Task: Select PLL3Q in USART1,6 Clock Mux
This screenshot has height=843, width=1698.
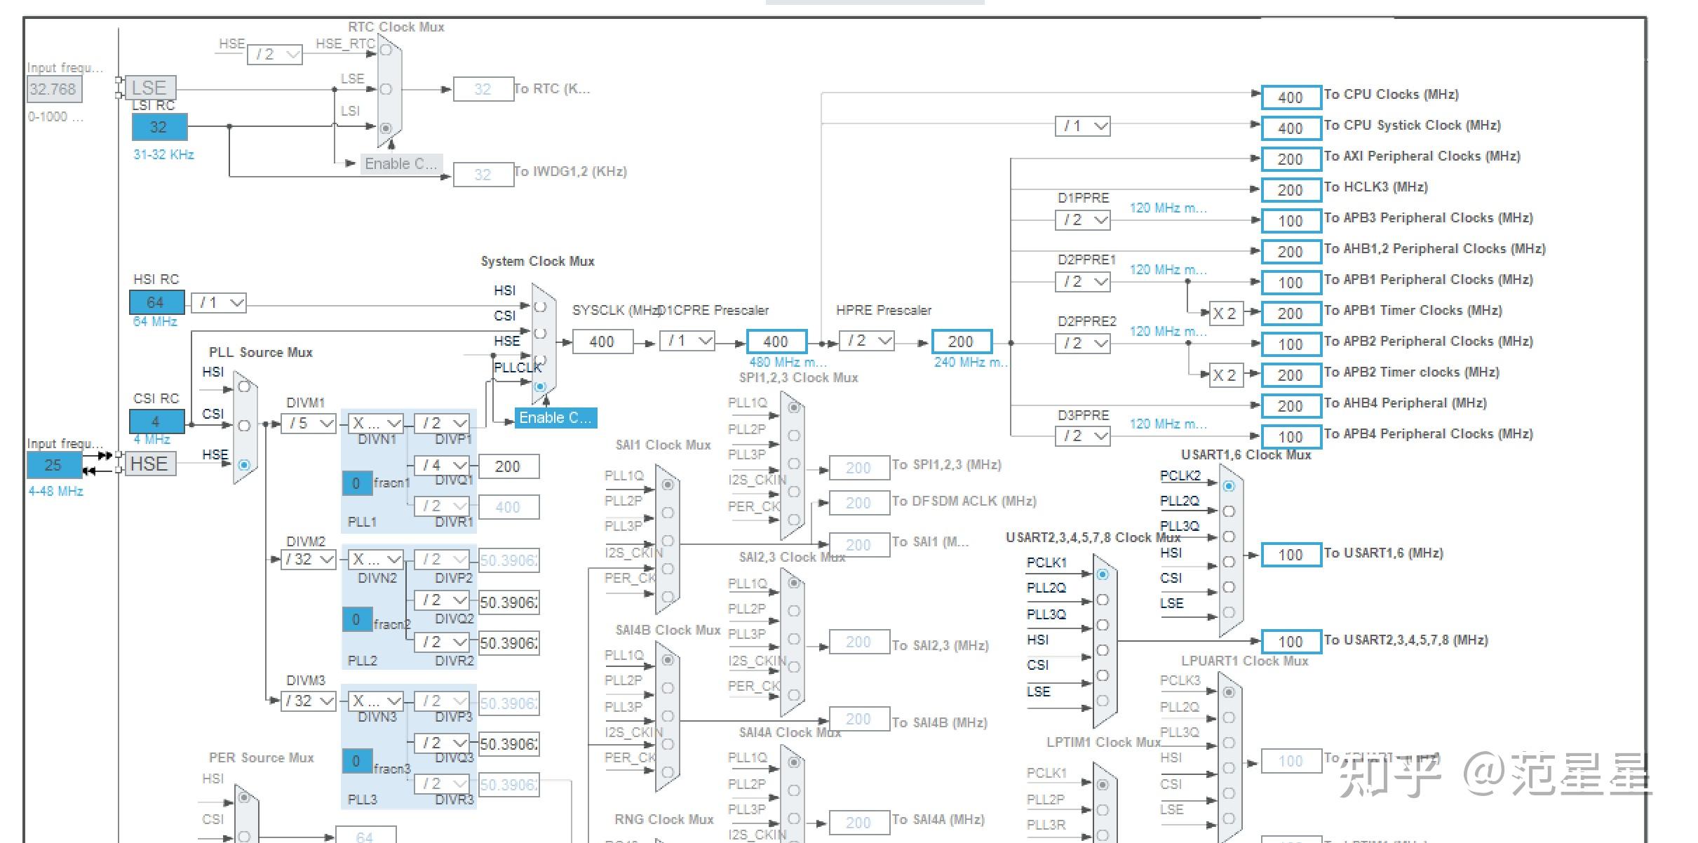Action: point(1229,537)
